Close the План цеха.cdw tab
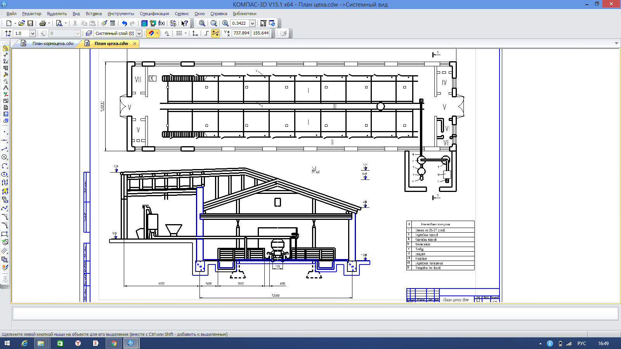 [135, 43]
